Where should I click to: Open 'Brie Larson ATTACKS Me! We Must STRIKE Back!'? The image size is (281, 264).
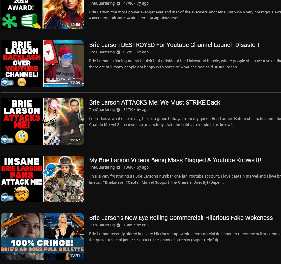155,102
